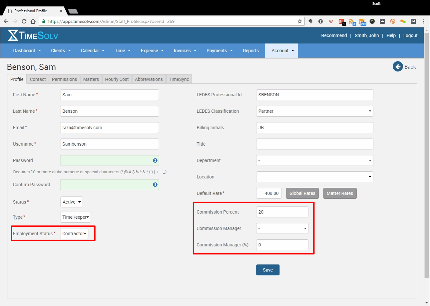
Task: Open the Expense menu
Action: click(152, 51)
